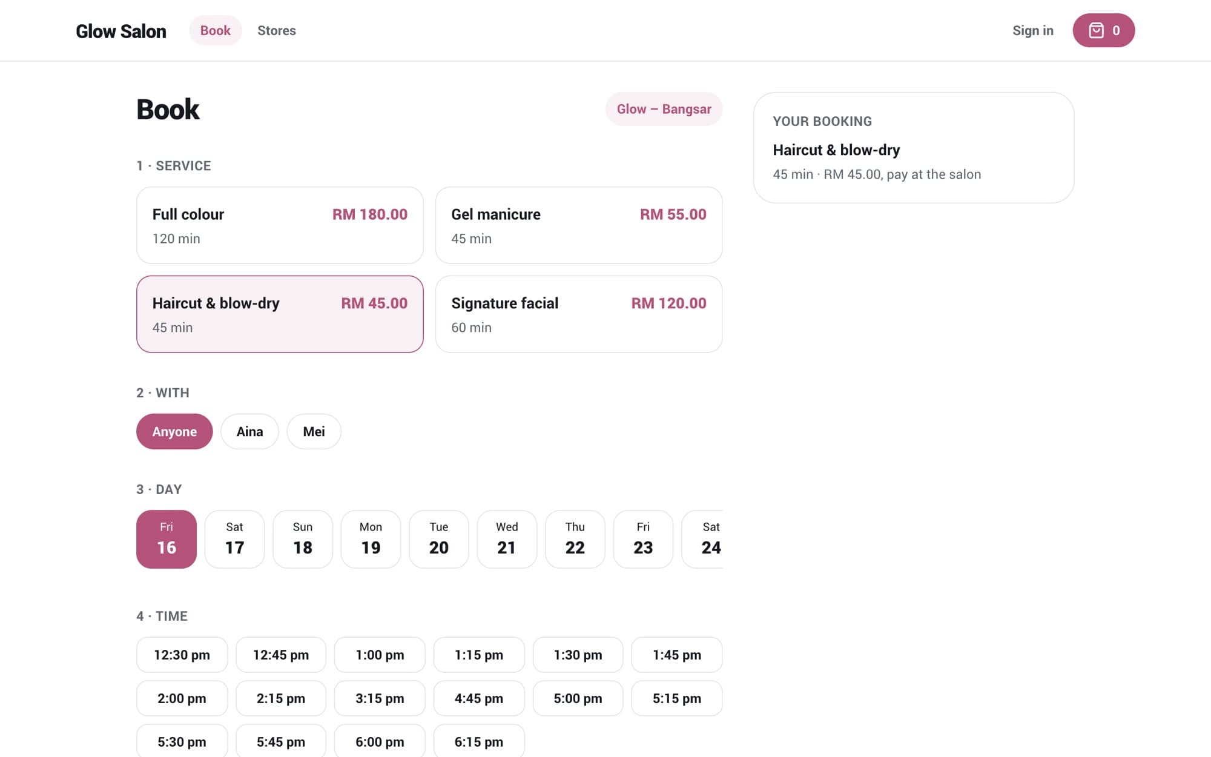Image resolution: width=1211 pixels, height=757 pixels.
Task: Select the Full colour service card
Action: pyautogui.click(x=280, y=225)
